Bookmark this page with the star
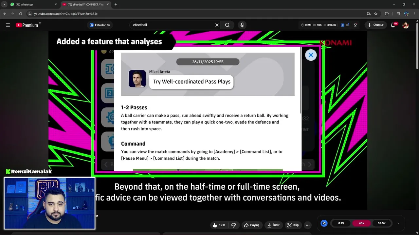Image resolution: width=419 pixels, height=235 pixels. point(376,14)
